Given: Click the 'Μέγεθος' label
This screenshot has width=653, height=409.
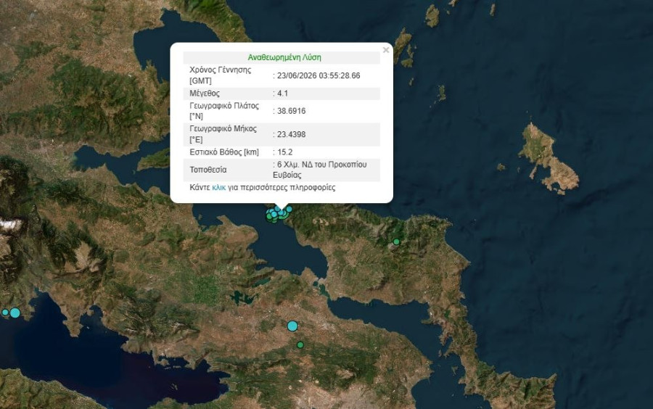Looking at the screenshot, I should tap(205, 94).
